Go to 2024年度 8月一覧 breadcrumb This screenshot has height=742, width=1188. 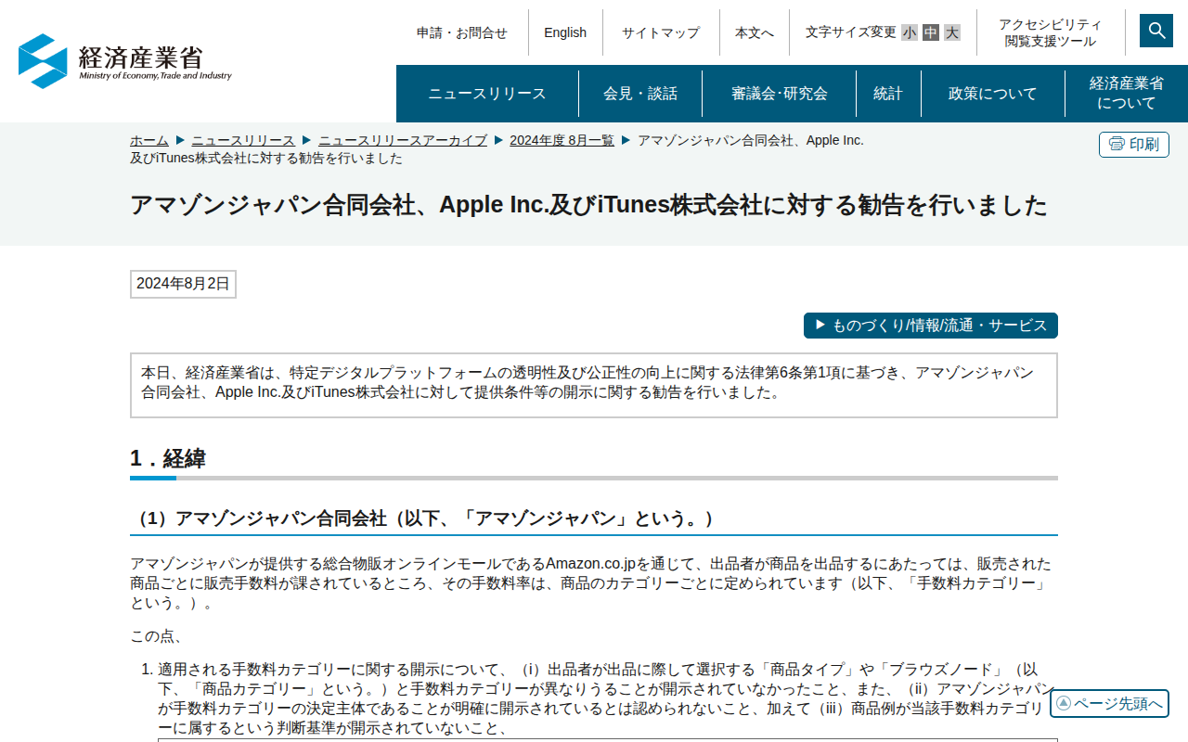click(x=562, y=140)
